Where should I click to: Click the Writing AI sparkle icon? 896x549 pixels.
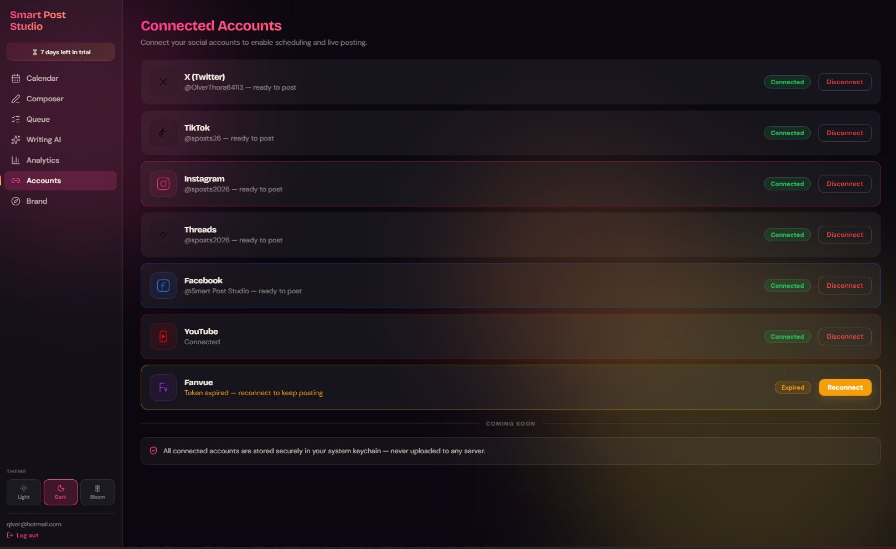pos(16,139)
